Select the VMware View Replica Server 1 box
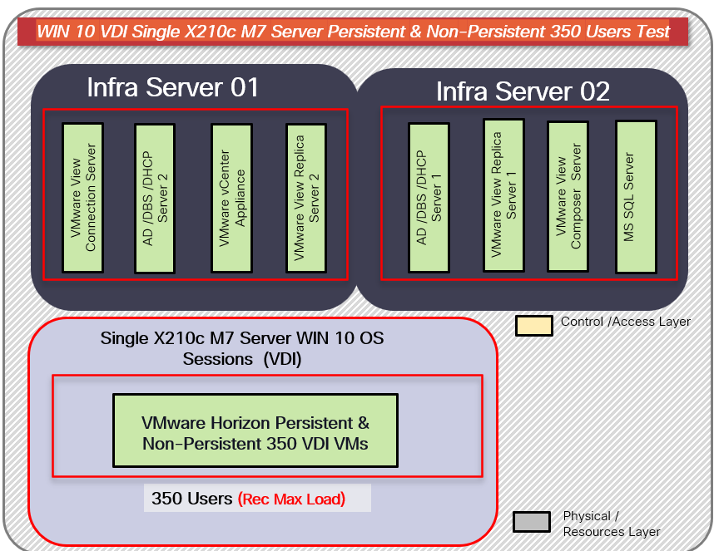 [x=503, y=195]
